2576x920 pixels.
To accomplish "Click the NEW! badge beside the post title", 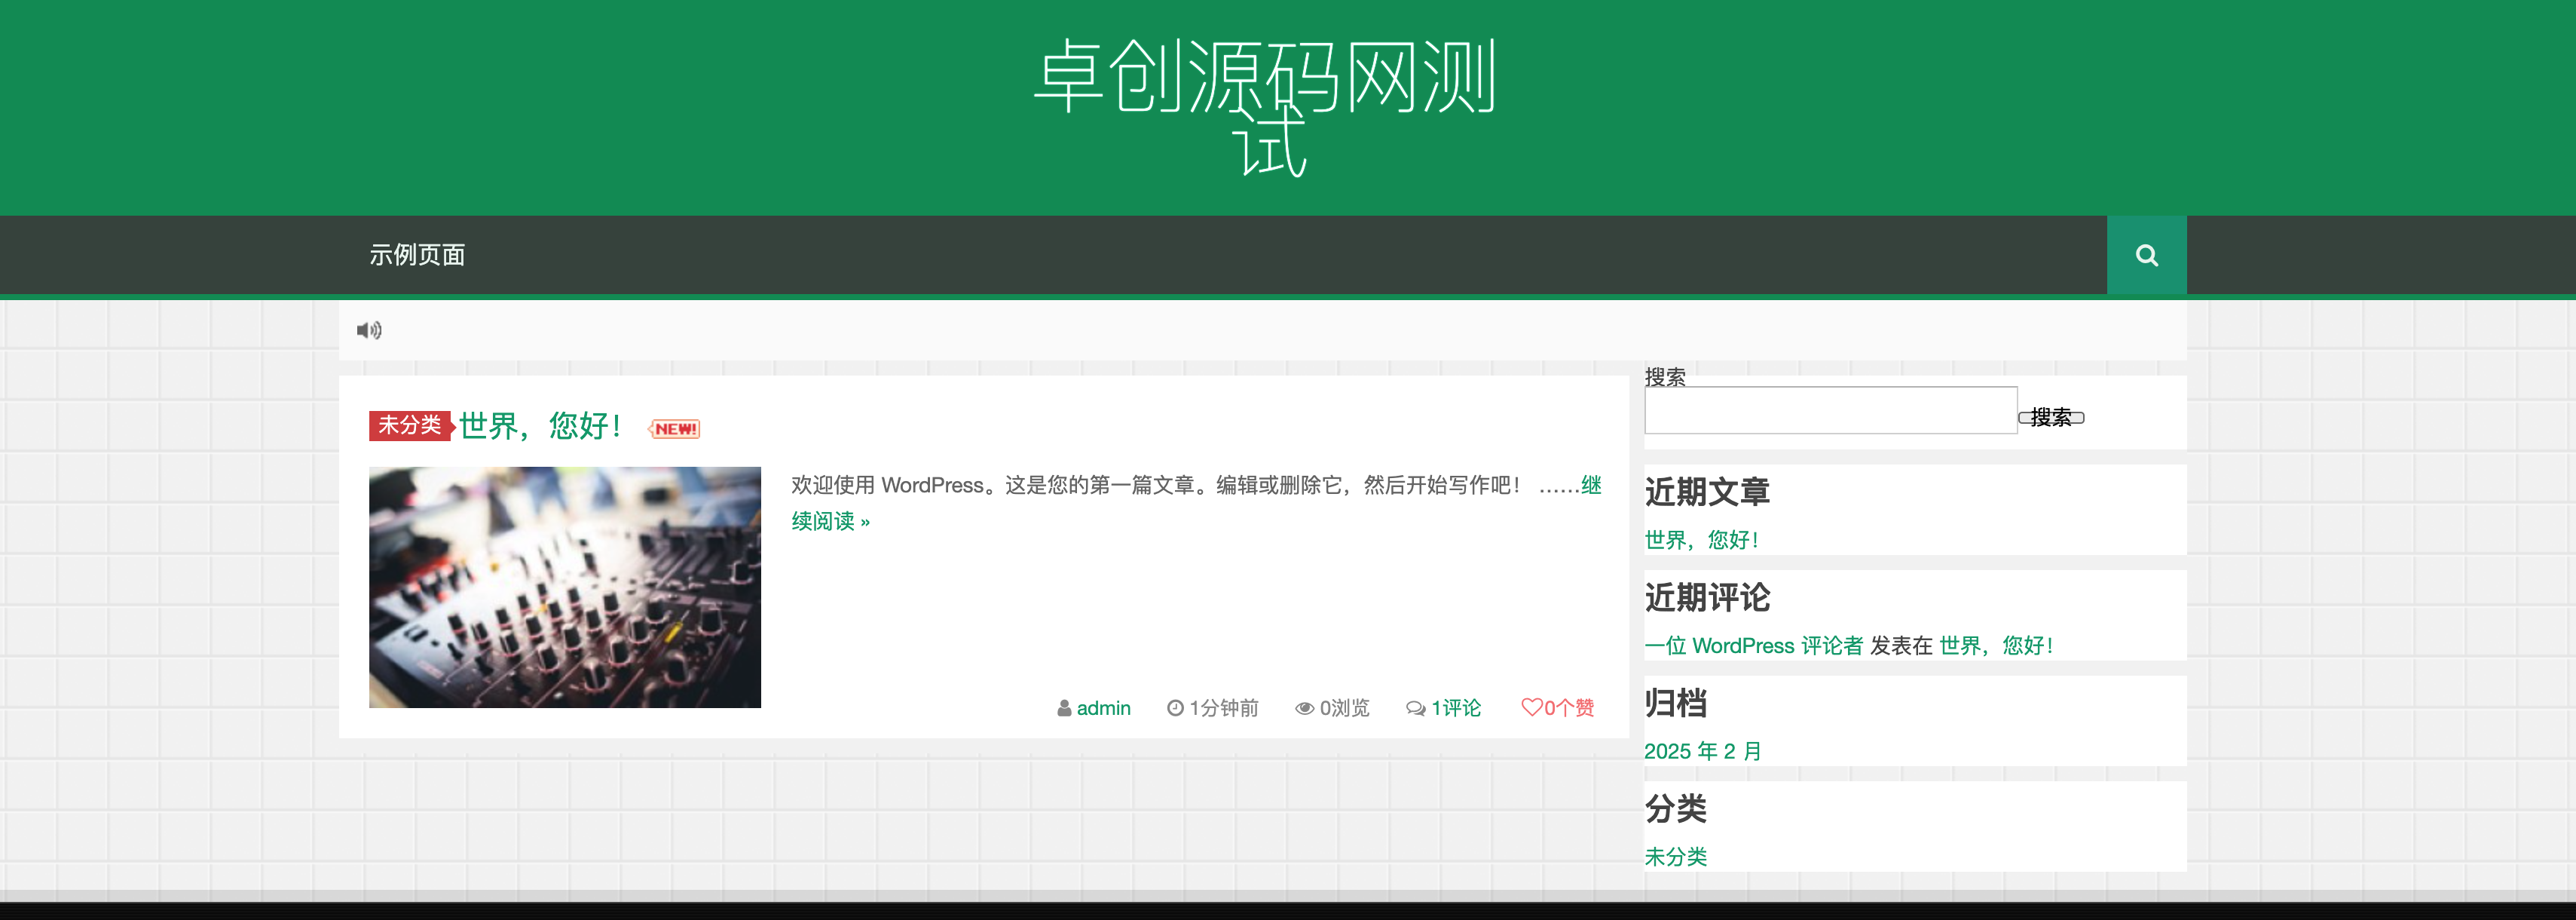I will click(675, 428).
